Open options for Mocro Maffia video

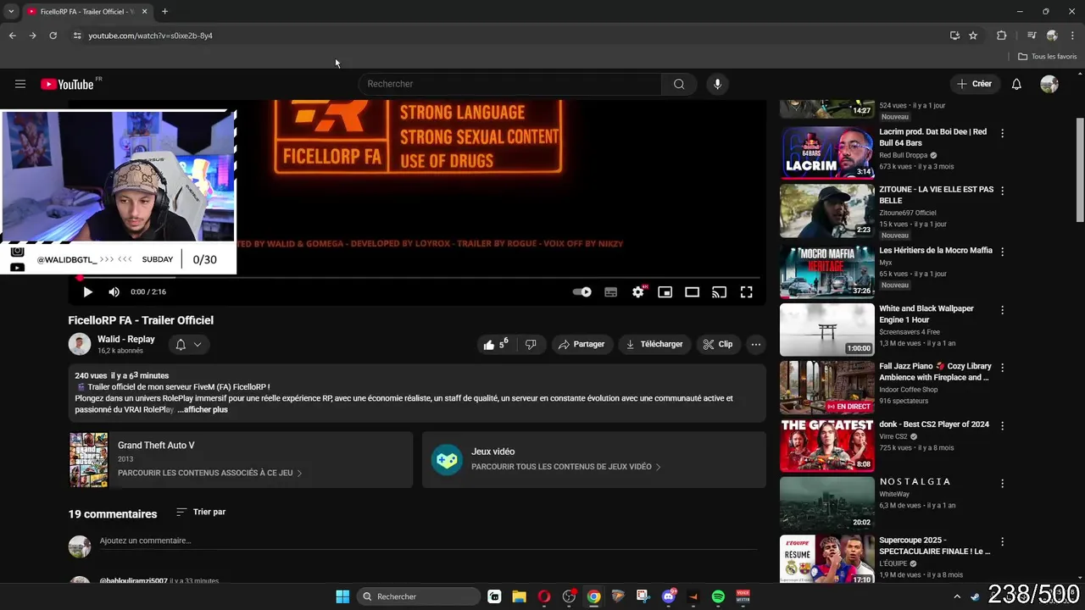click(1003, 252)
